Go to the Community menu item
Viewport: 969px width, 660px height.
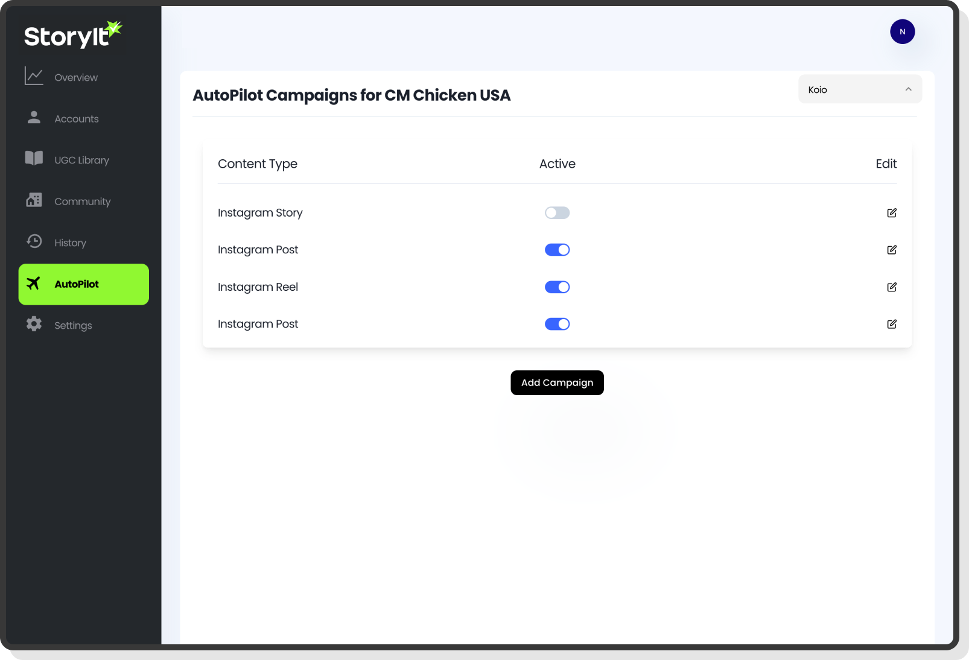click(82, 201)
